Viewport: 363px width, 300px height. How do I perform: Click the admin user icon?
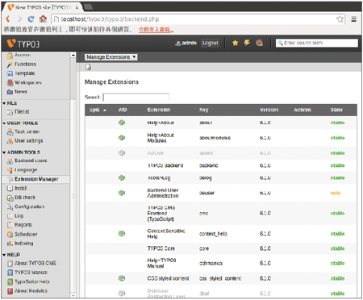177,43
